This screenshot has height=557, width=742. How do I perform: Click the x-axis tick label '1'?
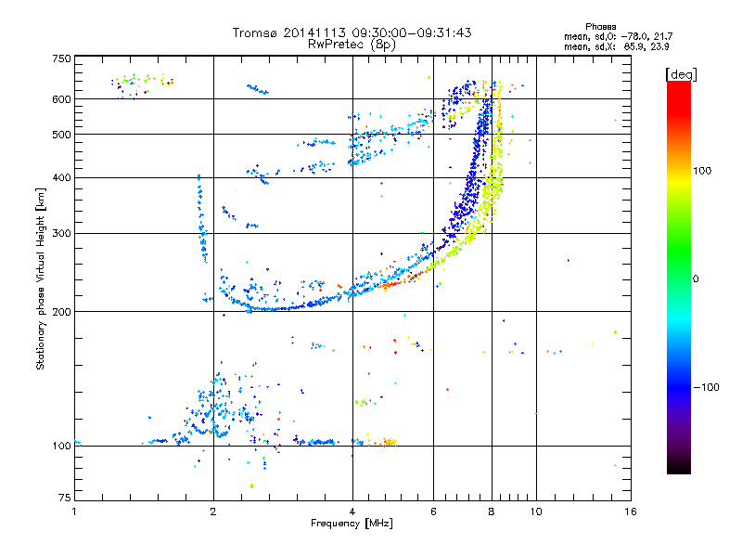[74, 512]
